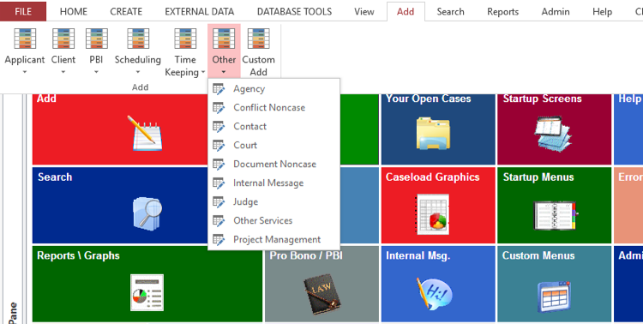Viewport: 643px width, 324px height.
Task: Click the Other add ribbon icon
Action: pyautogui.click(x=224, y=39)
